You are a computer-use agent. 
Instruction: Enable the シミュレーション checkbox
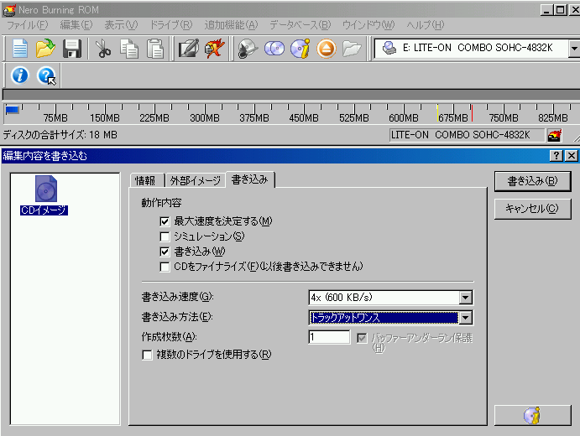tap(165, 236)
